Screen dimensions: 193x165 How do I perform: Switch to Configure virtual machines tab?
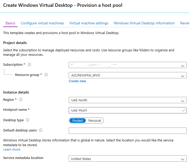(x=42, y=23)
